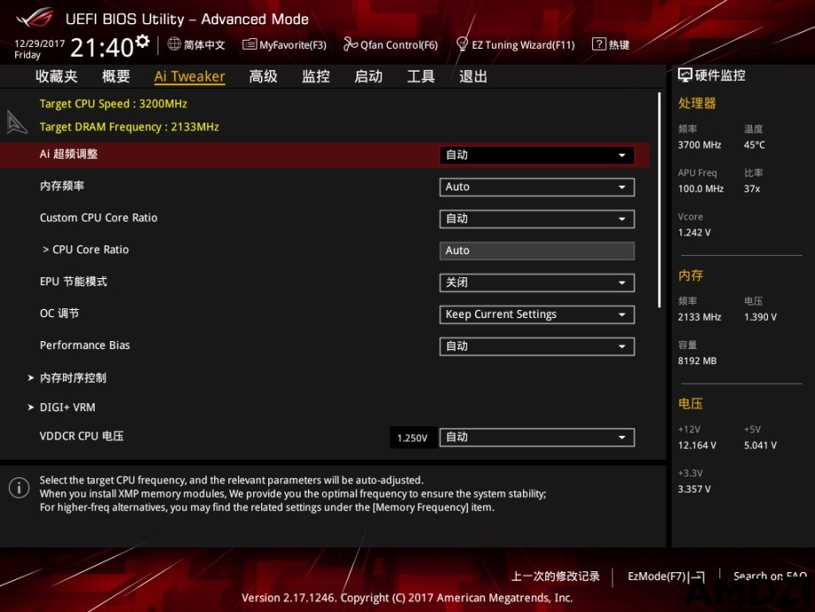The image size is (815, 612).
Task: Go to the 退出 tab
Action: click(473, 76)
